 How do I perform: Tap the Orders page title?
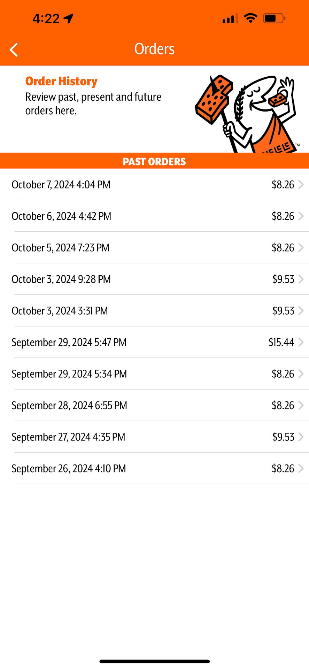coord(154,49)
